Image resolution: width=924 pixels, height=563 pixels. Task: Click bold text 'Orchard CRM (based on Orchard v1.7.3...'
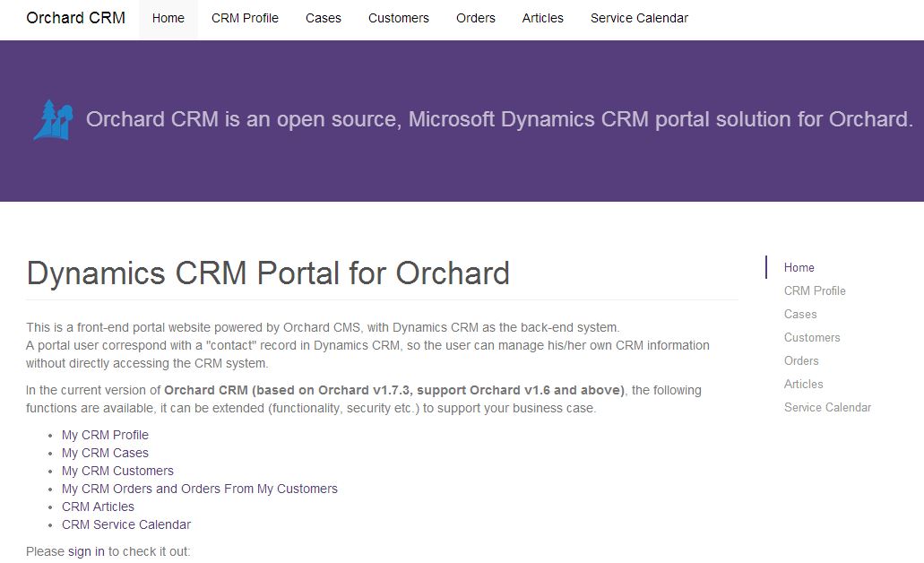(394, 390)
